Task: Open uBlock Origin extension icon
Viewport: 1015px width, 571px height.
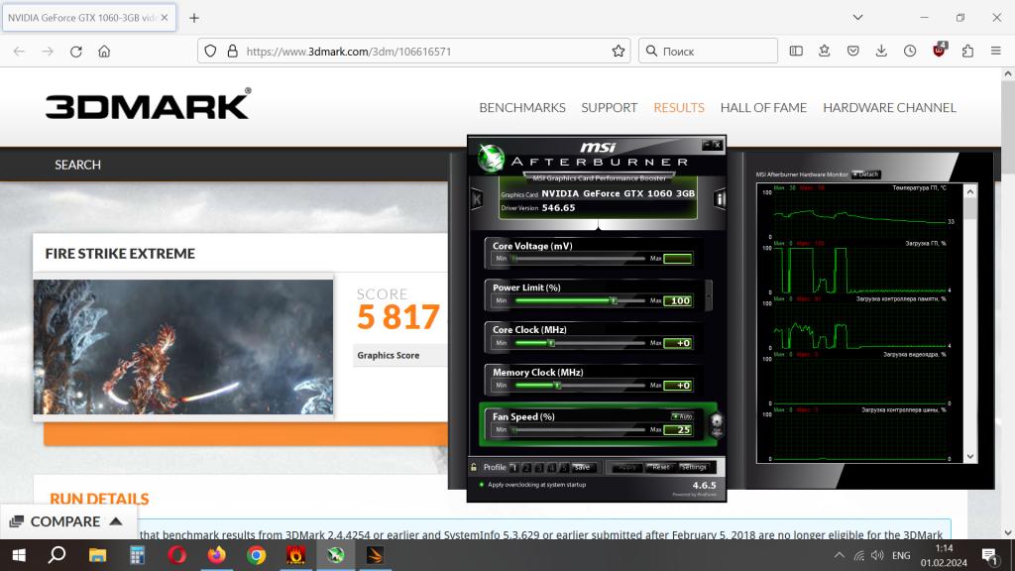Action: [940, 51]
